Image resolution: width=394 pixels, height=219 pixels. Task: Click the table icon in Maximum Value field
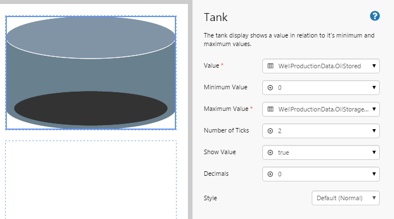pos(270,109)
